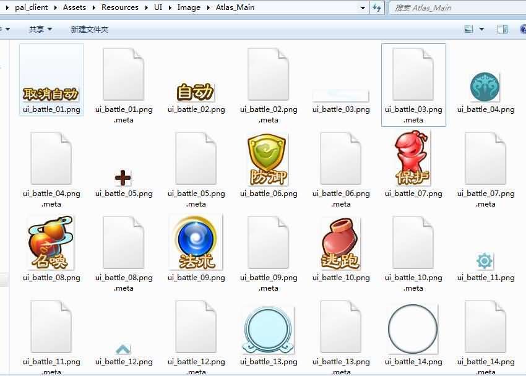Select the defense shield ui_battle_06.png icon
The image size is (526, 376).
268,160
